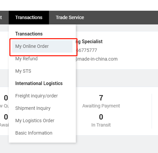The image size is (158, 153).
Task: Open Basic Information under International Logistics
Action: [34, 133]
